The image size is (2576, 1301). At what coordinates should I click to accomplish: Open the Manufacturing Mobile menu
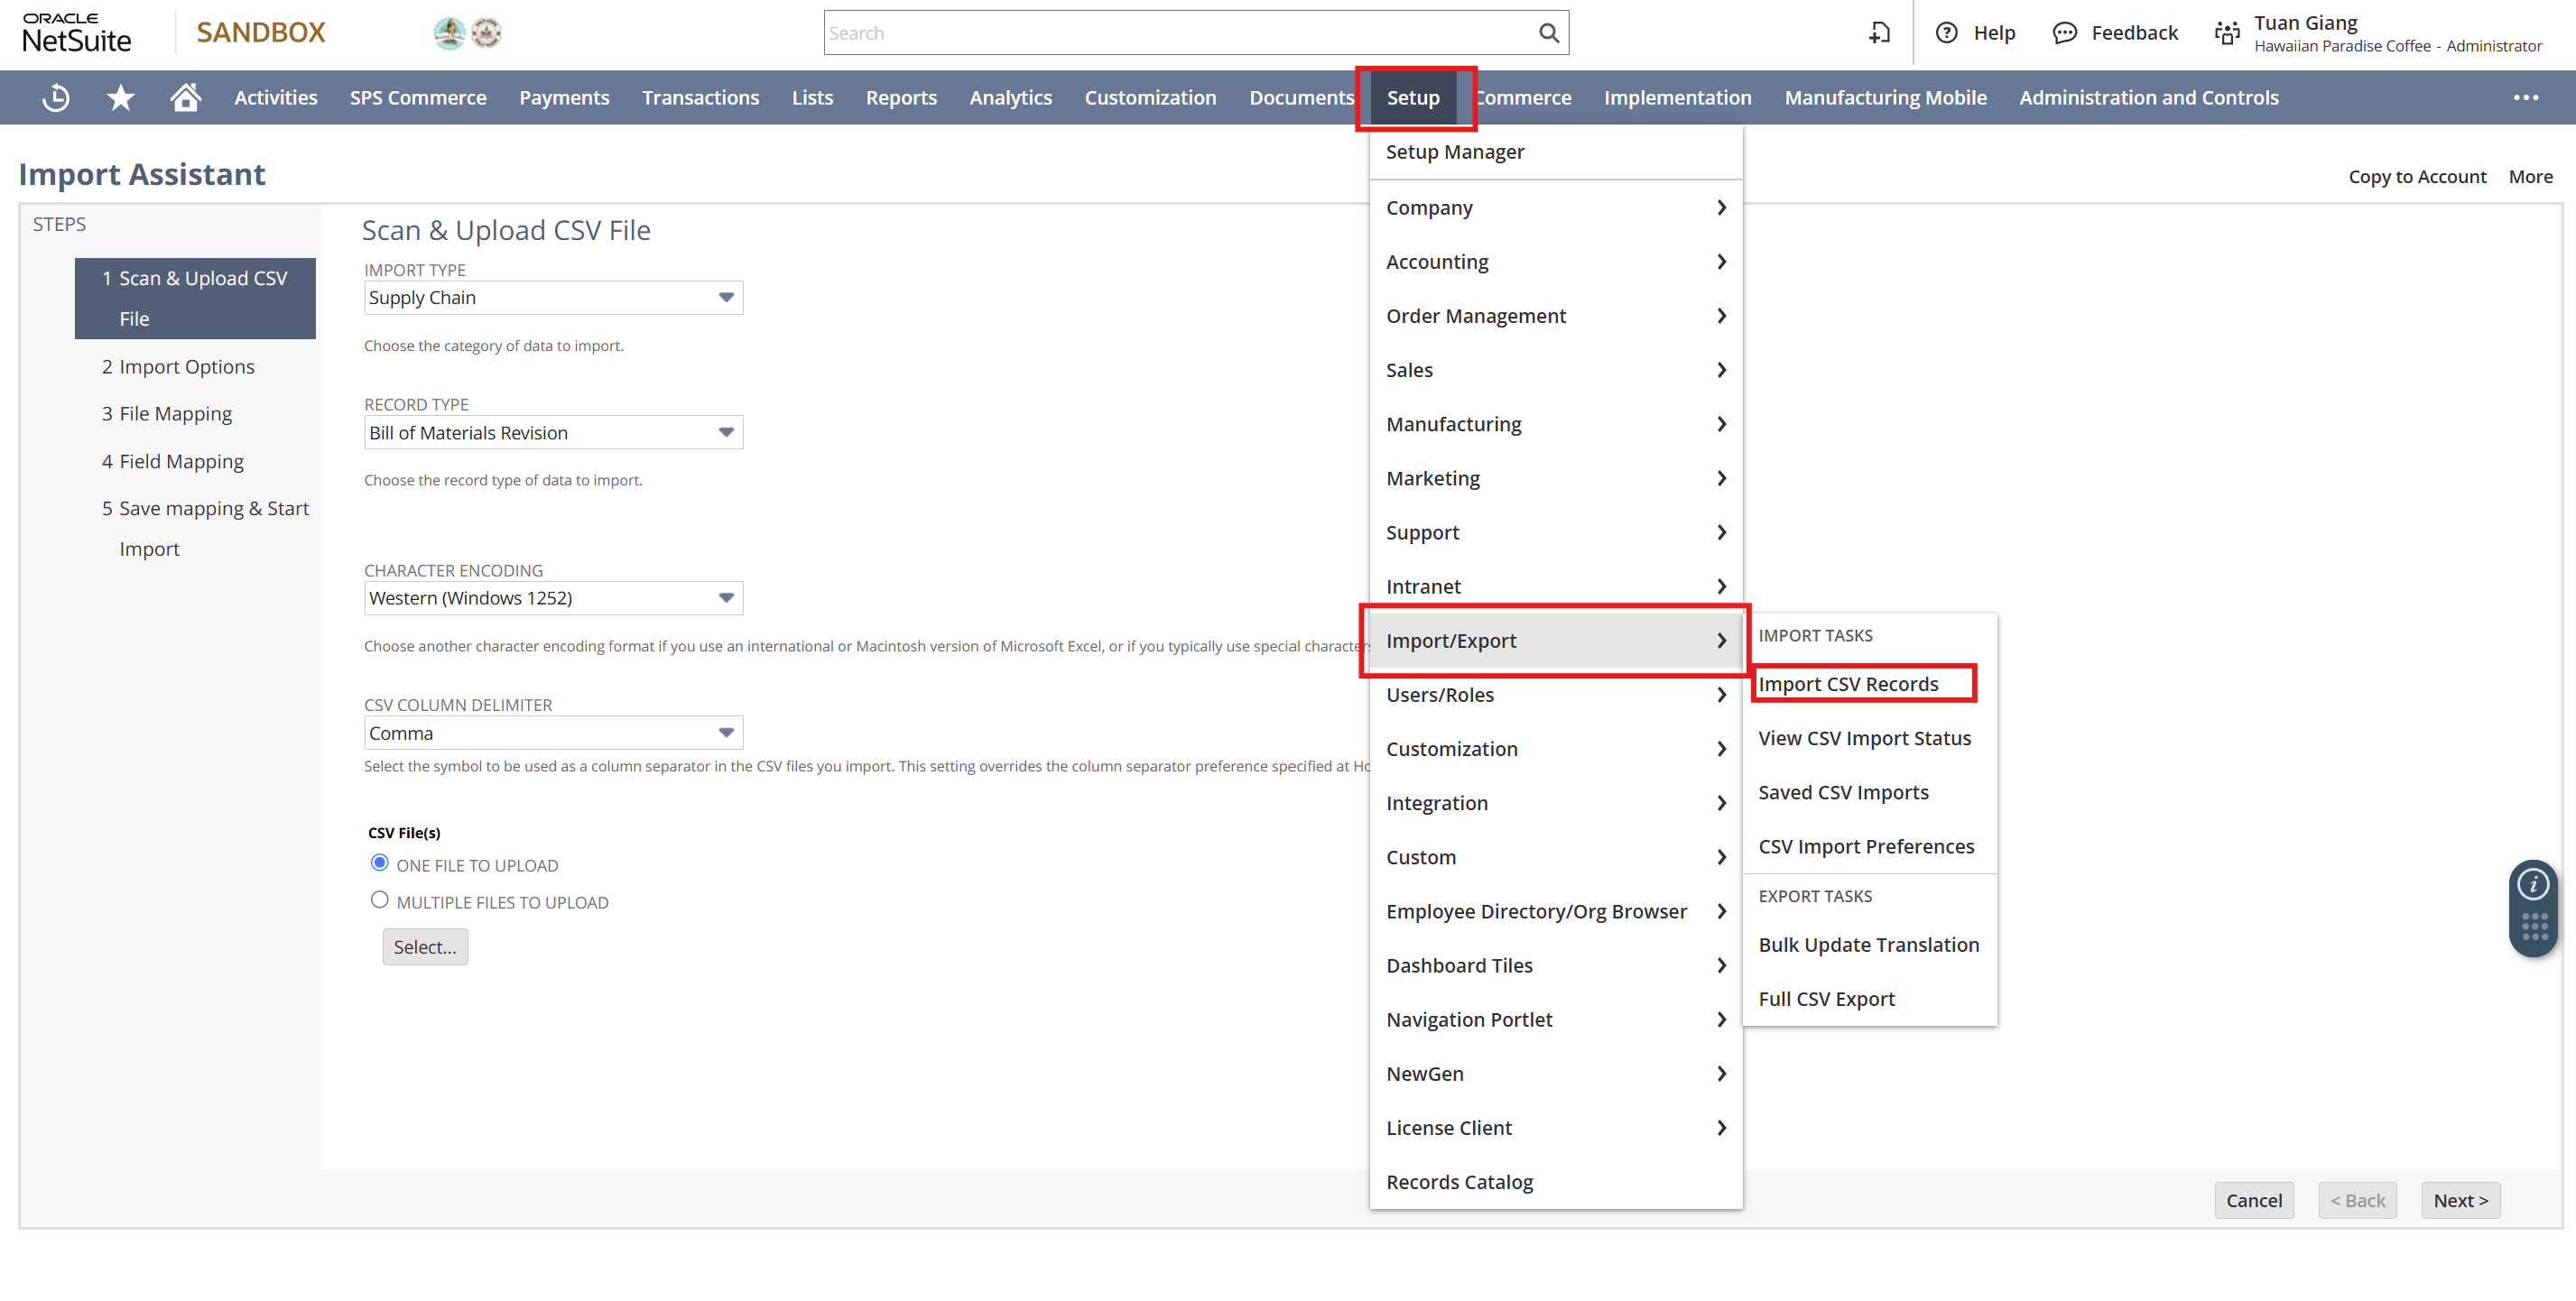[1885, 98]
